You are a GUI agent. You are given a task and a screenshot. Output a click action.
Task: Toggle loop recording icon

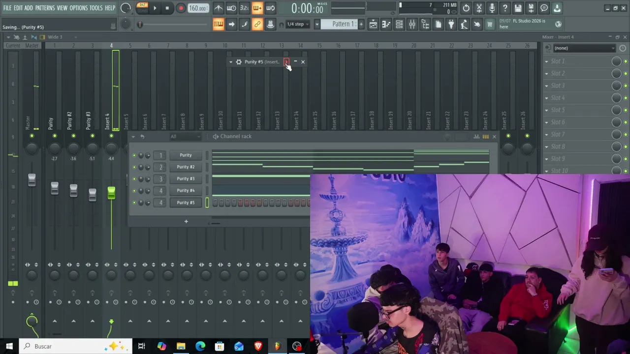pos(270,8)
